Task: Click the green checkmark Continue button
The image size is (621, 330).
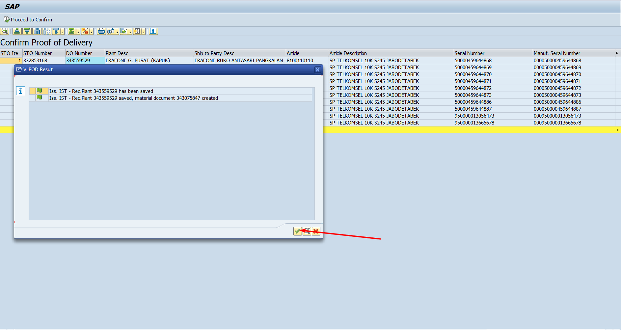Action: pyautogui.click(x=297, y=231)
